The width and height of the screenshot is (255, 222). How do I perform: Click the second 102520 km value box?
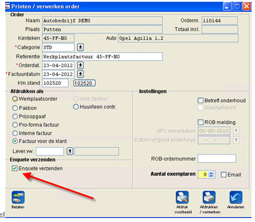click(x=84, y=83)
